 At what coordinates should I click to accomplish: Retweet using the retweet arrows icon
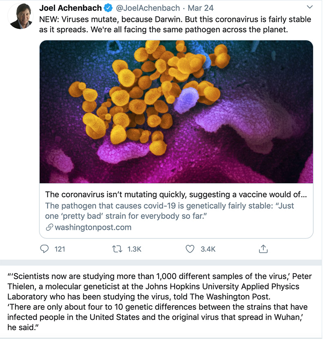pos(117,249)
